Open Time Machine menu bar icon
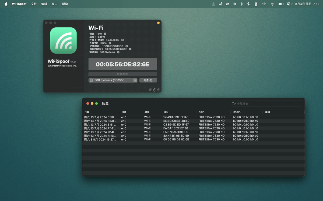This screenshot has height=201, width=323. coord(272,4)
